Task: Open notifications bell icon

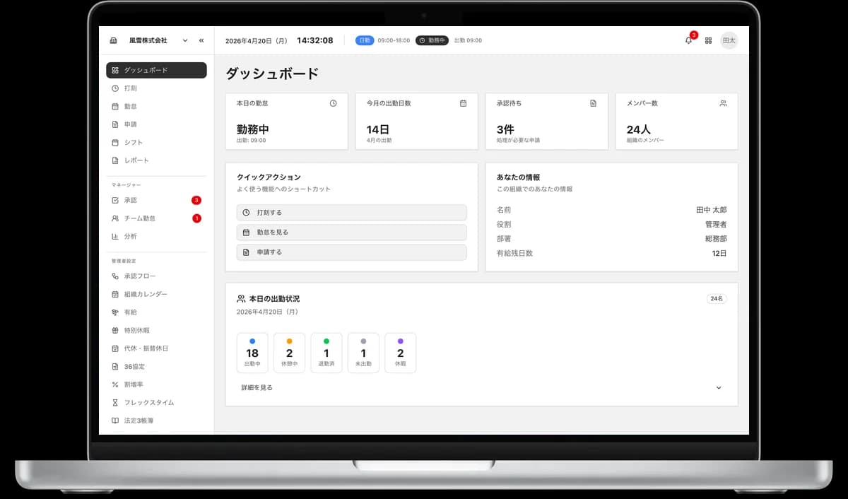Action: [x=689, y=40]
